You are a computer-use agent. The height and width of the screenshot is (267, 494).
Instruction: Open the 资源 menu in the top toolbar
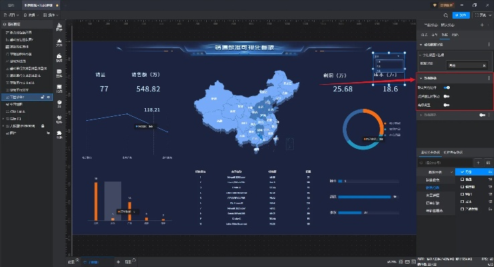tap(30, 14)
